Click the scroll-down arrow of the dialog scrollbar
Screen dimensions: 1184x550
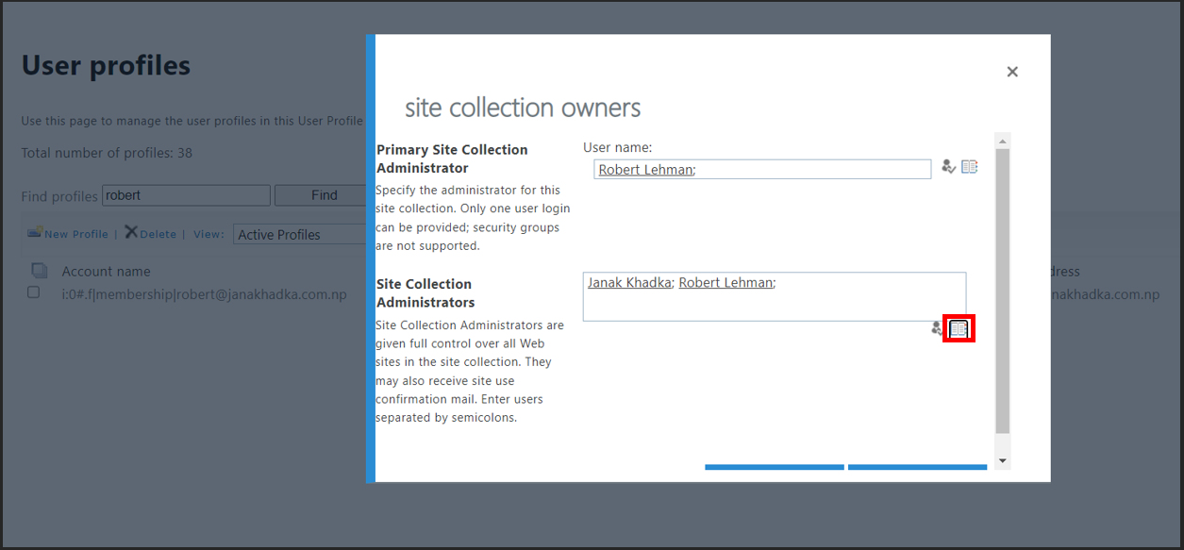1002,458
